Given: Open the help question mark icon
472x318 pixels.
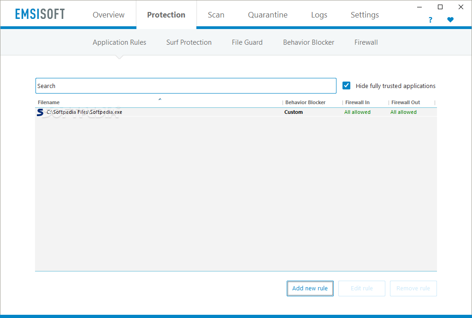Looking at the screenshot, I should tap(430, 20).
